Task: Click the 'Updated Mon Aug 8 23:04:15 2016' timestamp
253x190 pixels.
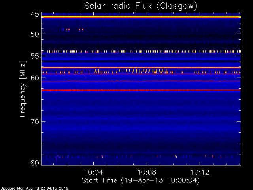Action: click(x=34, y=188)
